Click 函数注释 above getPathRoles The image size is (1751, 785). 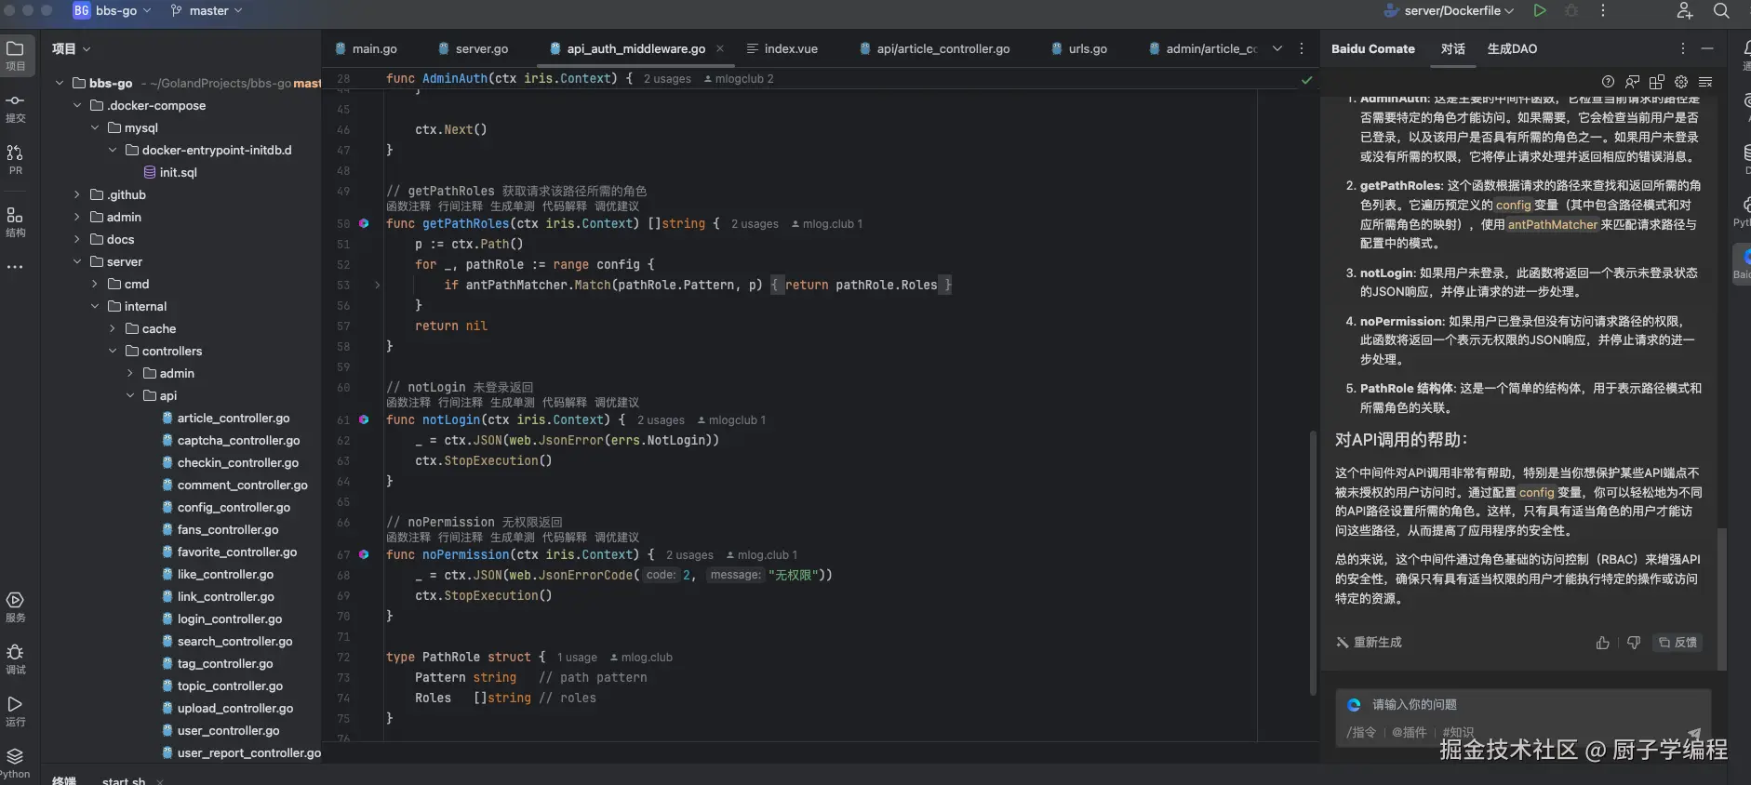(x=408, y=206)
